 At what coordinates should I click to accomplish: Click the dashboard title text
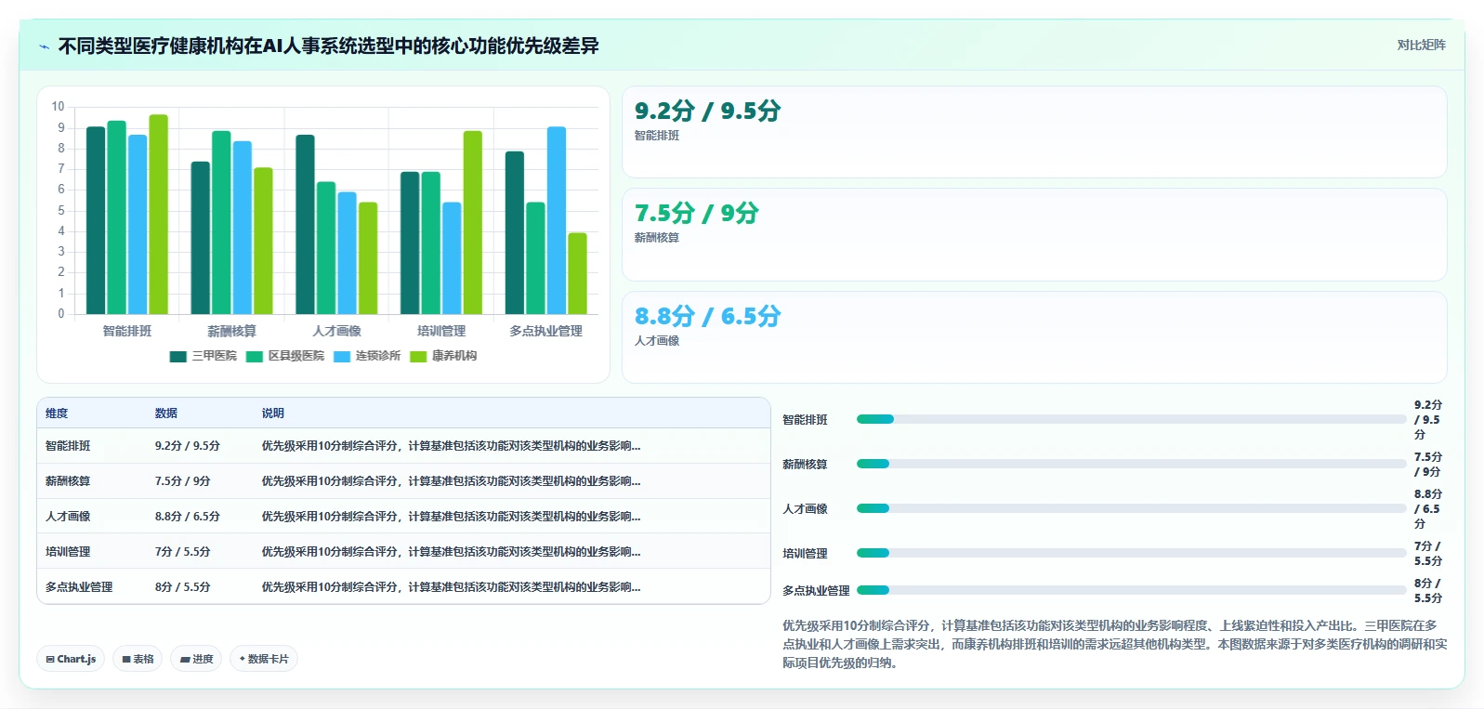tap(328, 46)
